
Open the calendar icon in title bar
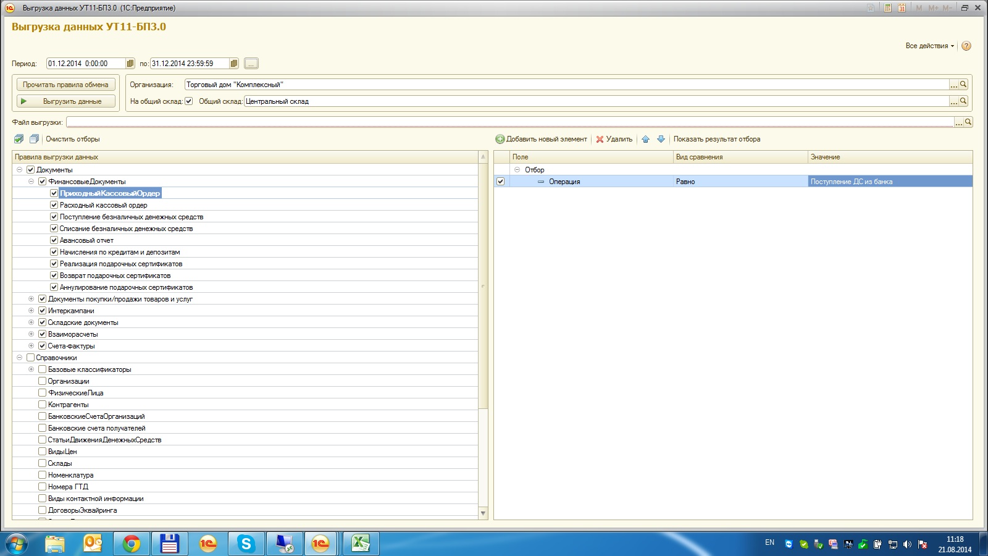tap(902, 8)
